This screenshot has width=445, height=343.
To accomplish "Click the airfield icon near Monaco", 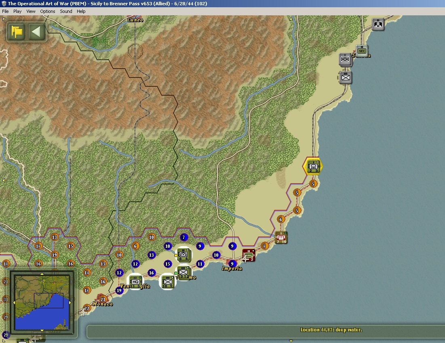I will click(83, 312).
